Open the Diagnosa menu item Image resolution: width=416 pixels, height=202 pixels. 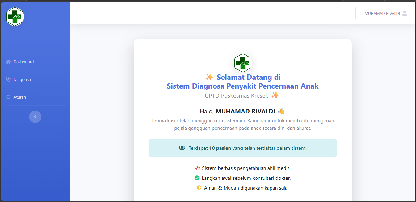(x=35, y=79)
